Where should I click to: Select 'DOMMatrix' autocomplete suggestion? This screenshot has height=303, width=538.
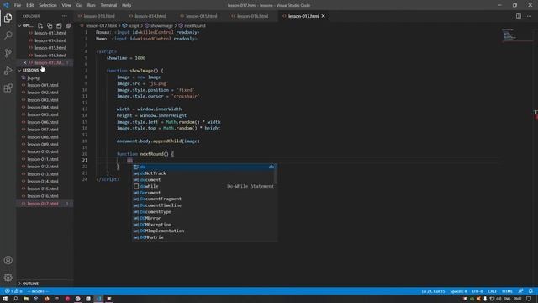point(204,237)
